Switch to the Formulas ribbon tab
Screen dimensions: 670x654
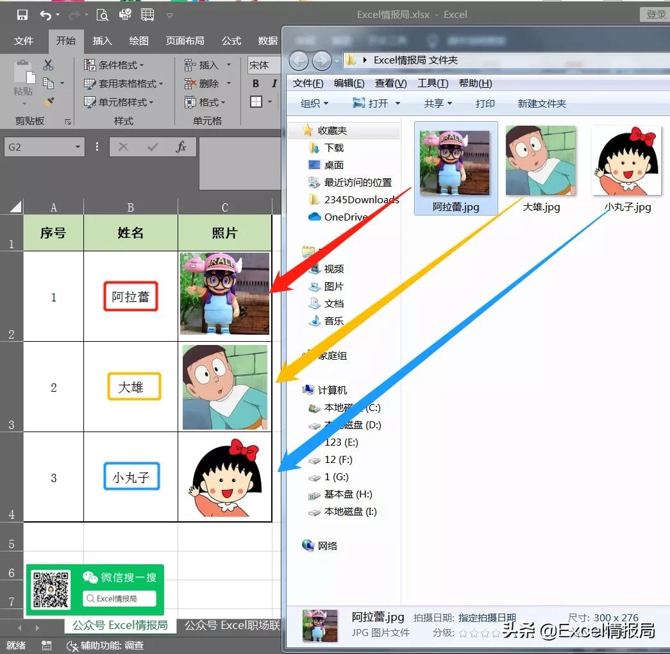231,40
